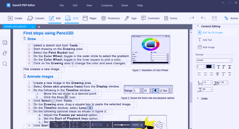239x129 pixels.
Task: Align text left
Action: (x=199, y=74)
